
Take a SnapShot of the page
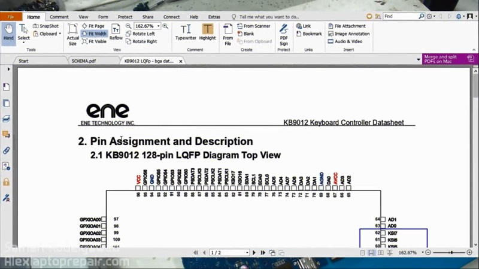pos(46,26)
